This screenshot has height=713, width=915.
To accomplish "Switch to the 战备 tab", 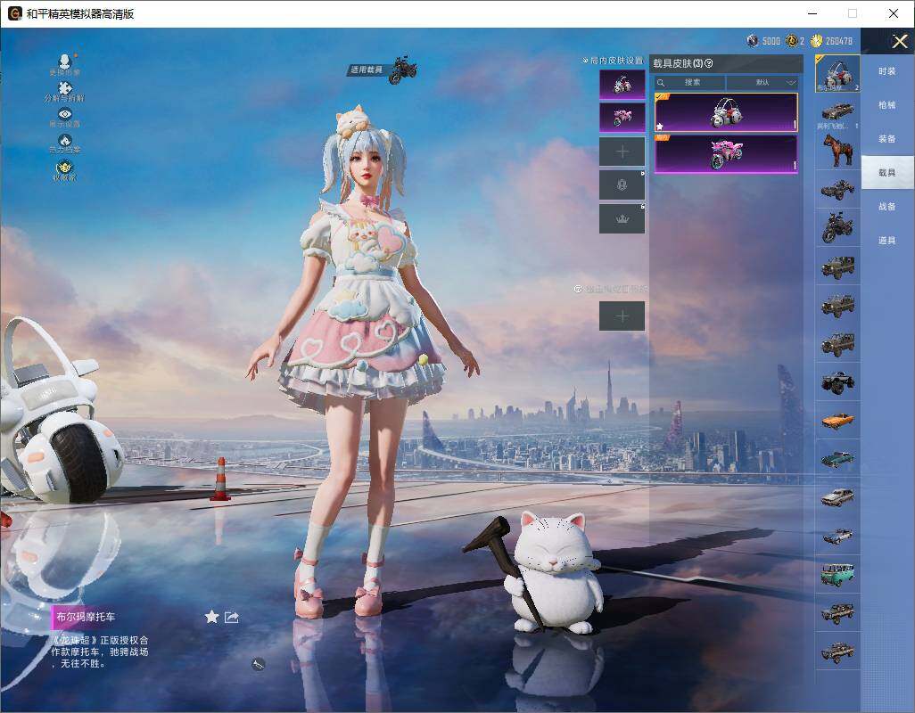I will point(887,207).
